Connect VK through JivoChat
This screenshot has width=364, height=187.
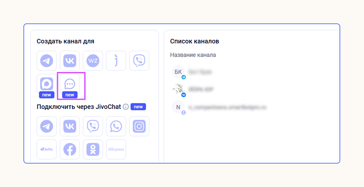click(70, 126)
